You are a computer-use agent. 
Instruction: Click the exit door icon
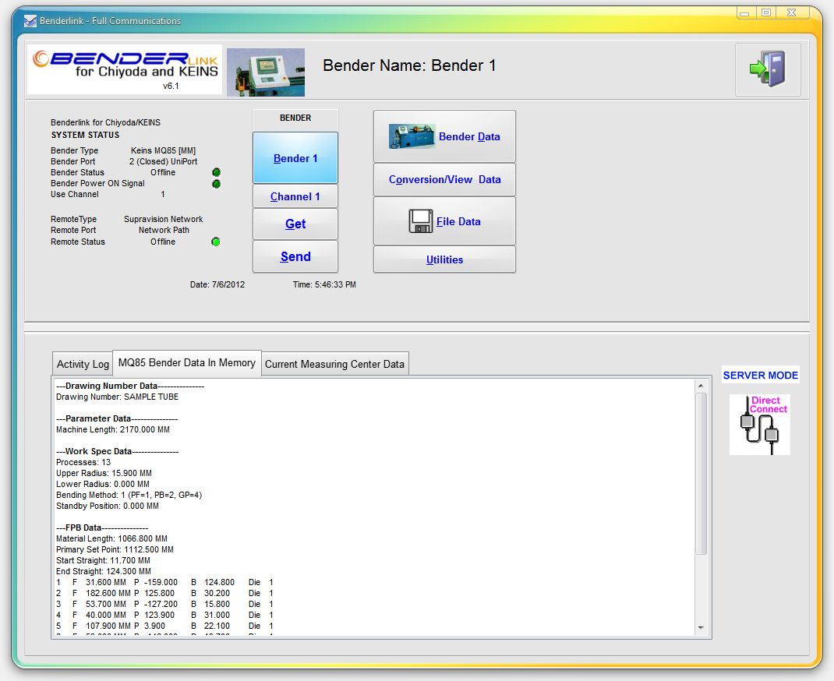click(x=768, y=69)
